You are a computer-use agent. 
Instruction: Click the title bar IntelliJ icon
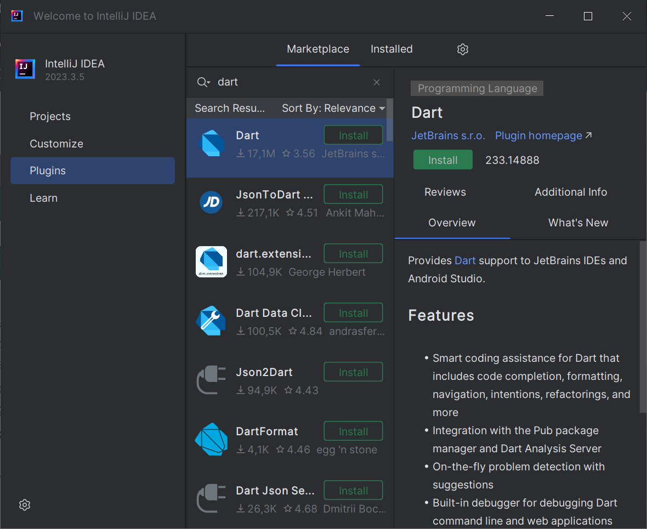point(17,16)
